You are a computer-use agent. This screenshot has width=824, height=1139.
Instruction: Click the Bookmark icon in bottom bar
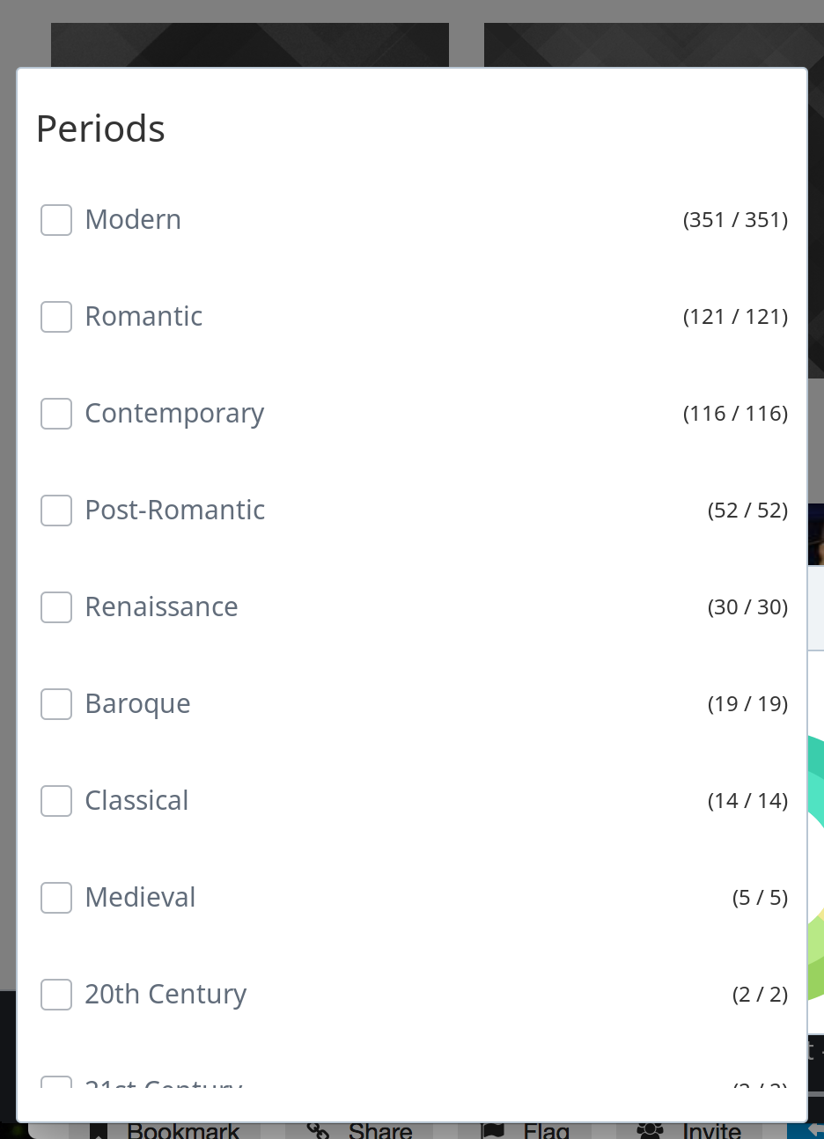pyautogui.click(x=98, y=1131)
